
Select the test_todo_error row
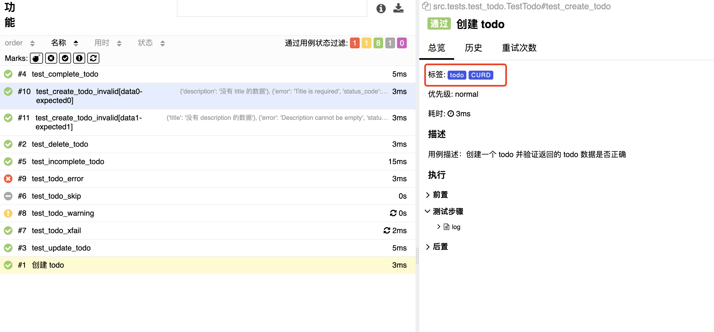tap(57, 179)
